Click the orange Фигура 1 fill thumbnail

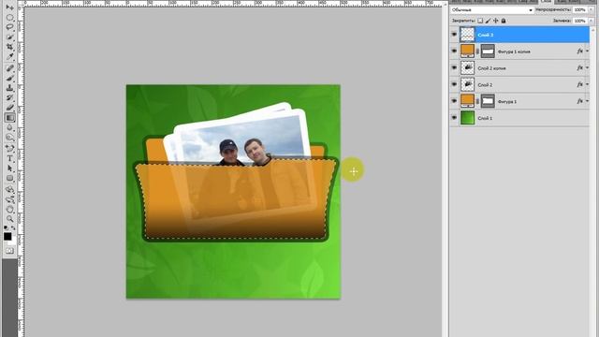[467, 101]
